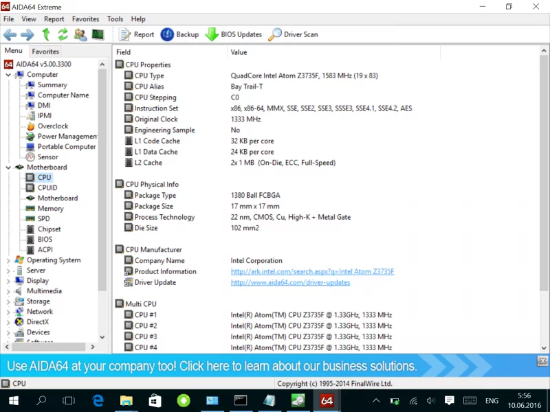Start a Driver Scan from the toolbar
The image size is (550, 412).
pos(293,34)
